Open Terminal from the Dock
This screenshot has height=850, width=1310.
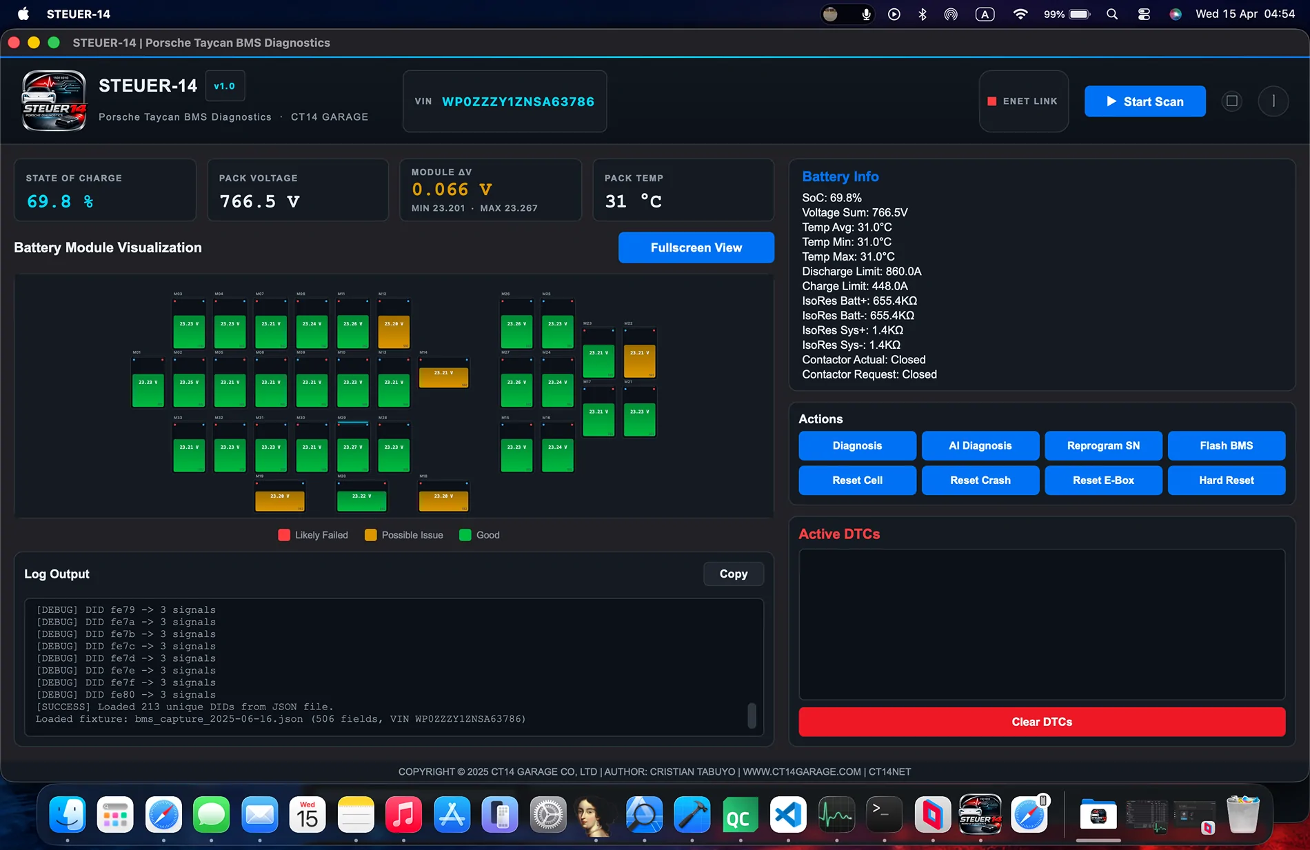[x=884, y=815]
